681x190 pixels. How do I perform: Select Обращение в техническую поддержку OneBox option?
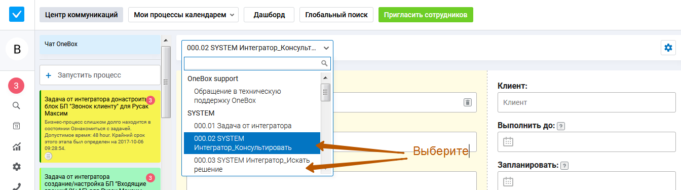click(x=252, y=96)
